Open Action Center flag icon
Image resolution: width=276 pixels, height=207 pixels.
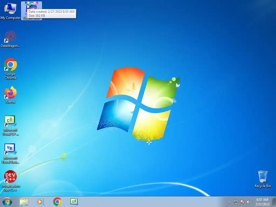click(x=242, y=202)
